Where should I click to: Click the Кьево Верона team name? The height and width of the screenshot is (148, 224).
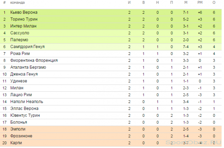click(24, 12)
